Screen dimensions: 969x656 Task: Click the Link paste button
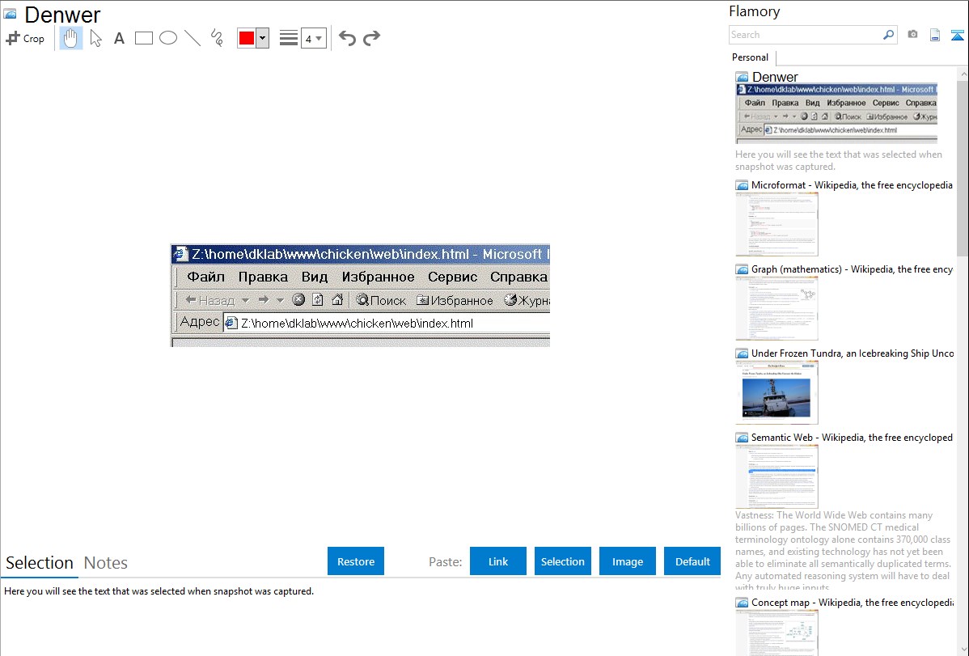[x=498, y=561]
